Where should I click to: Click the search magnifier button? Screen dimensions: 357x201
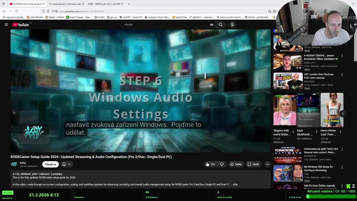coord(221,25)
